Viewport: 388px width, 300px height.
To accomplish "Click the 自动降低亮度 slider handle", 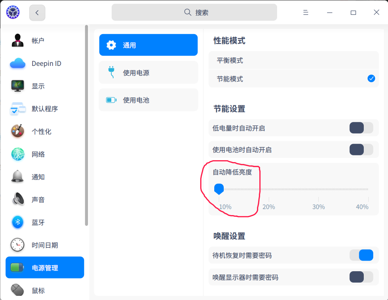I will (x=219, y=189).
